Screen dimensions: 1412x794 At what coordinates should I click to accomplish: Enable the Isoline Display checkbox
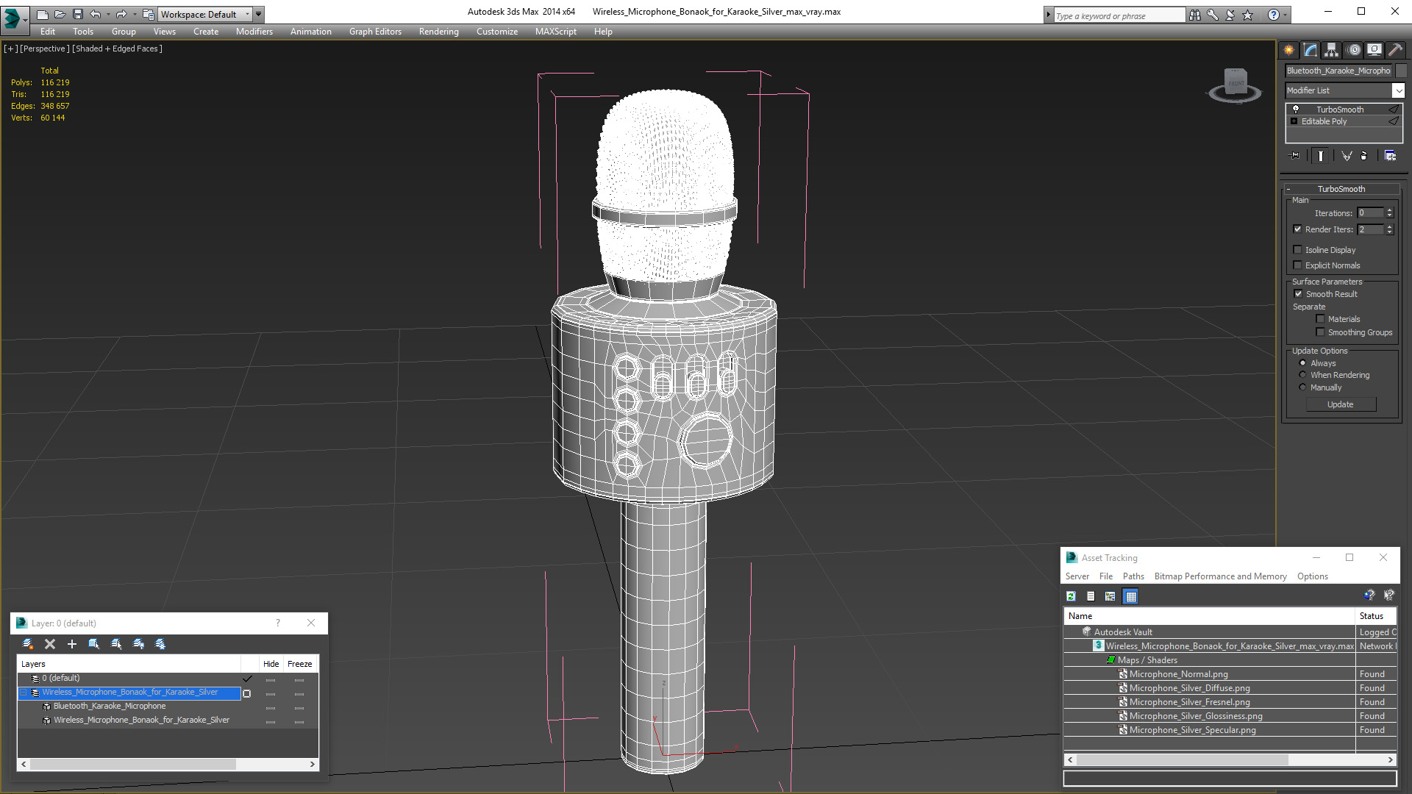point(1298,250)
